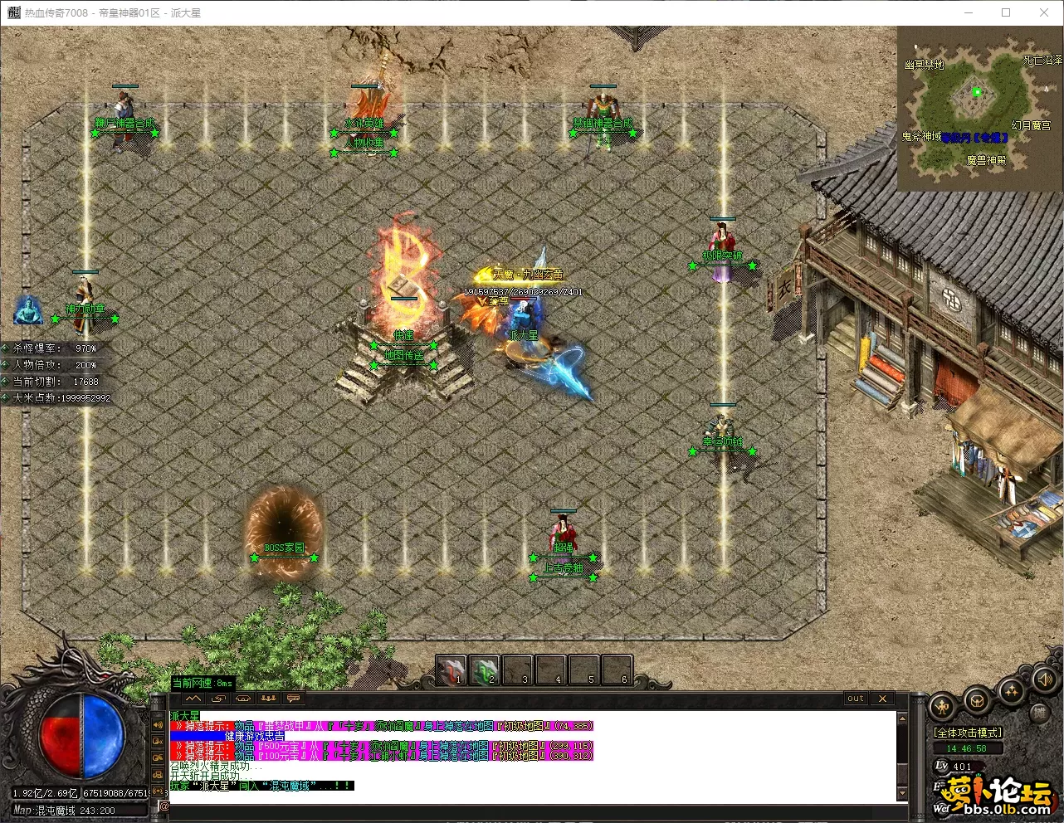The height and width of the screenshot is (823, 1064).
Task: Click the @ button beside chat input
Action: coord(164,806)
